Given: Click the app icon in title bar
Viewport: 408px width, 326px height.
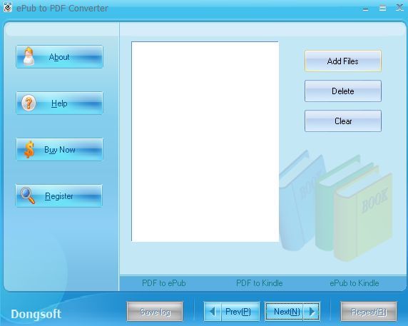Looking at the screenshot, I should tap(7, 8).
